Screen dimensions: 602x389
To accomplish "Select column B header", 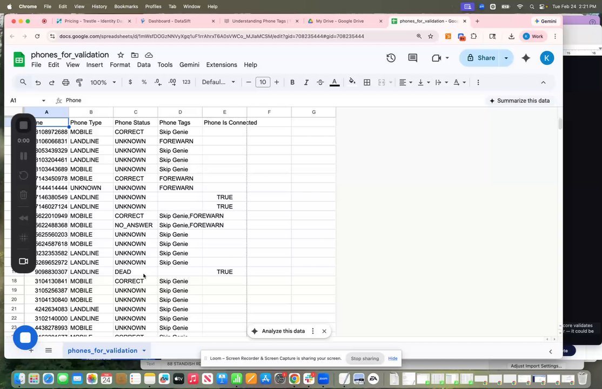I will (91, 112).
